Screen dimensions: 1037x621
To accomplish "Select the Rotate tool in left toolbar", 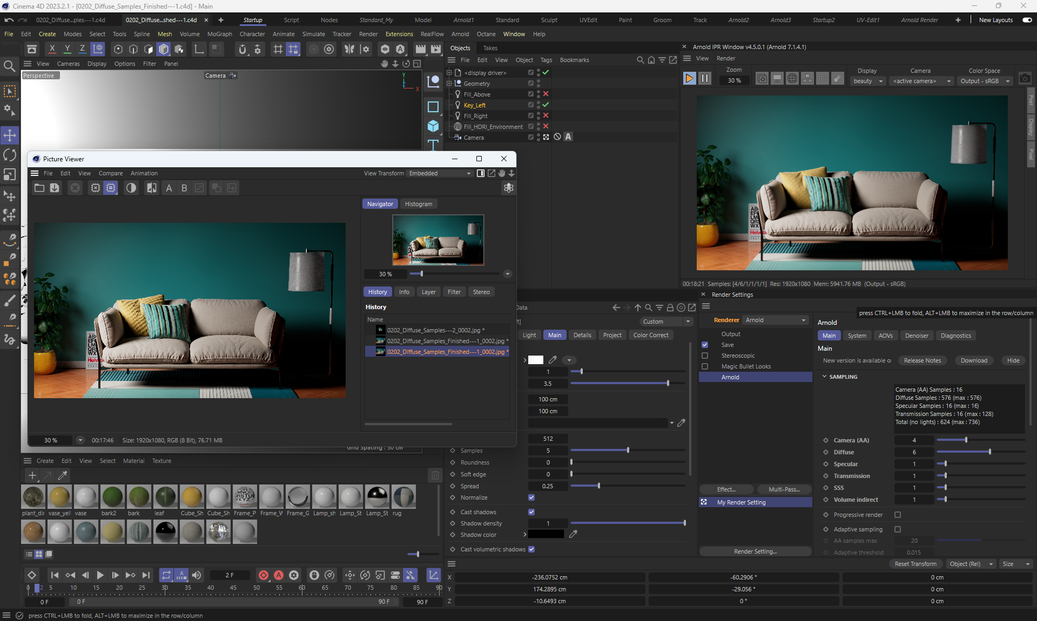I will click(10, 155).
